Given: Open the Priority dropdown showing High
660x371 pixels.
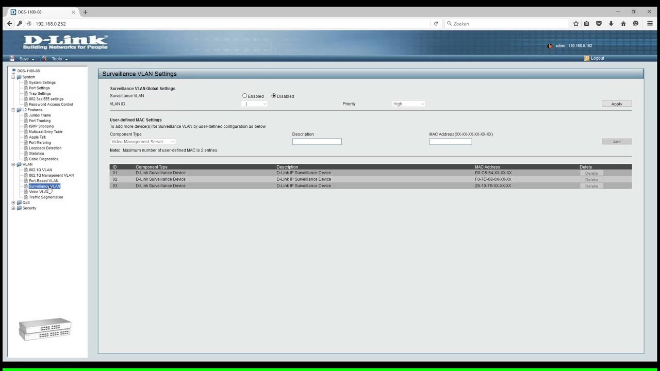Looking at the screenshot, I should click(x=409, y=104).
